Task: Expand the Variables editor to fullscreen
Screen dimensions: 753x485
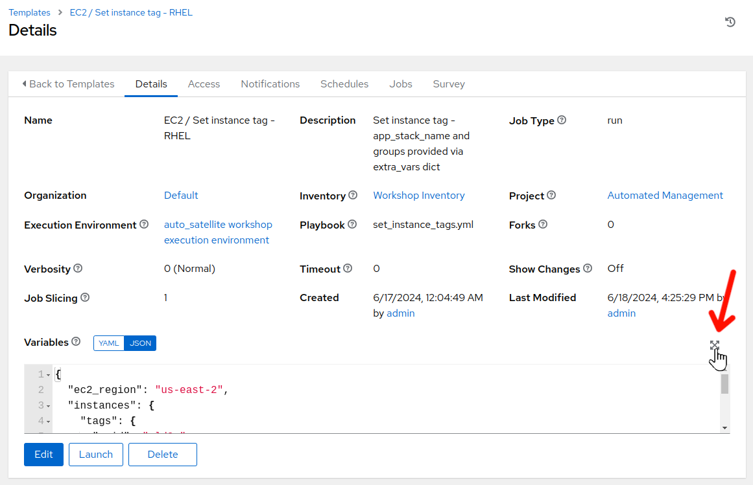Action: tap(715, 345)
